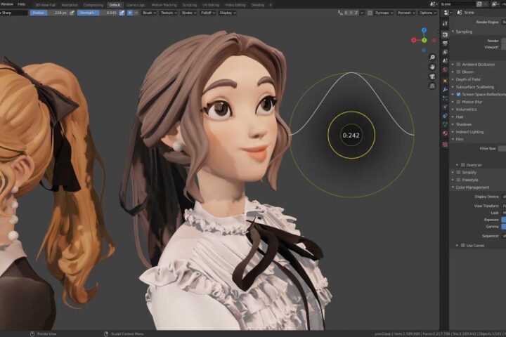The height and width of the screenshot is (337, 506).
Task: Collapse the Sampling panel
Action: point(462,32)
